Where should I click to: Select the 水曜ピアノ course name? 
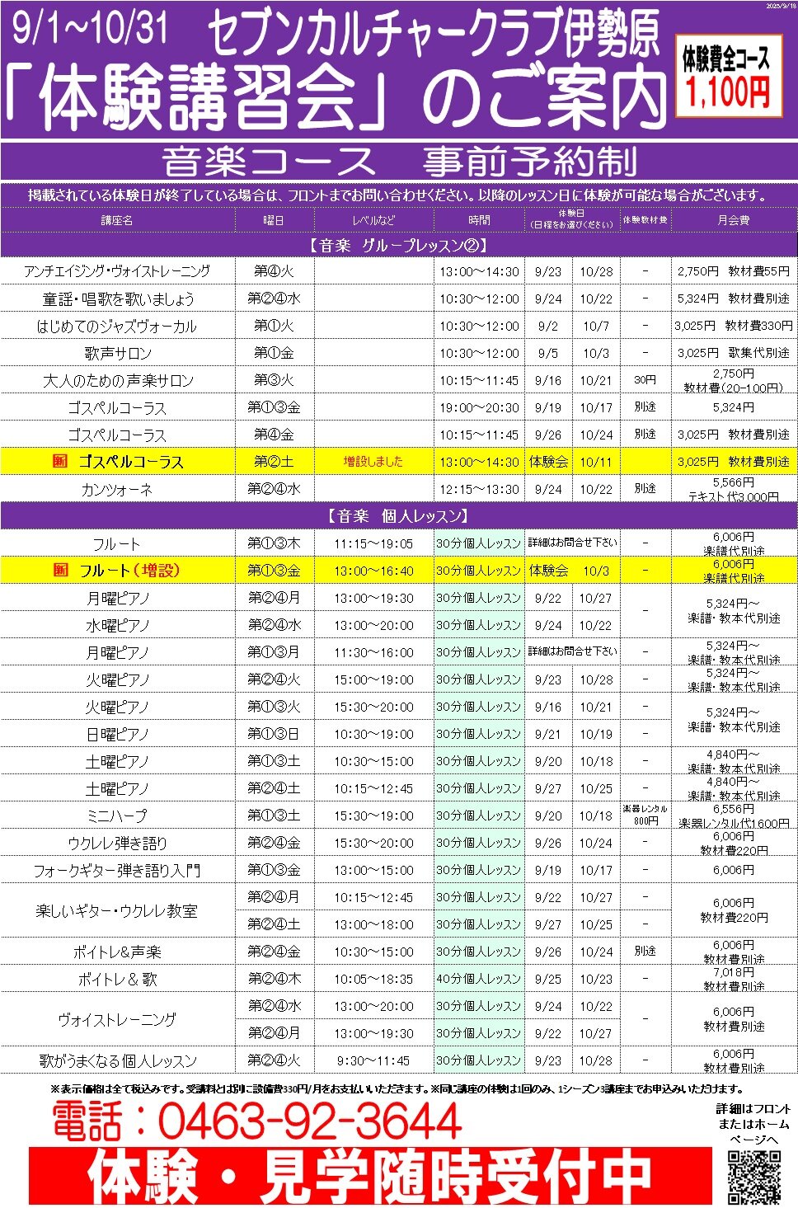pyautogui.click(x=117, y=625)
